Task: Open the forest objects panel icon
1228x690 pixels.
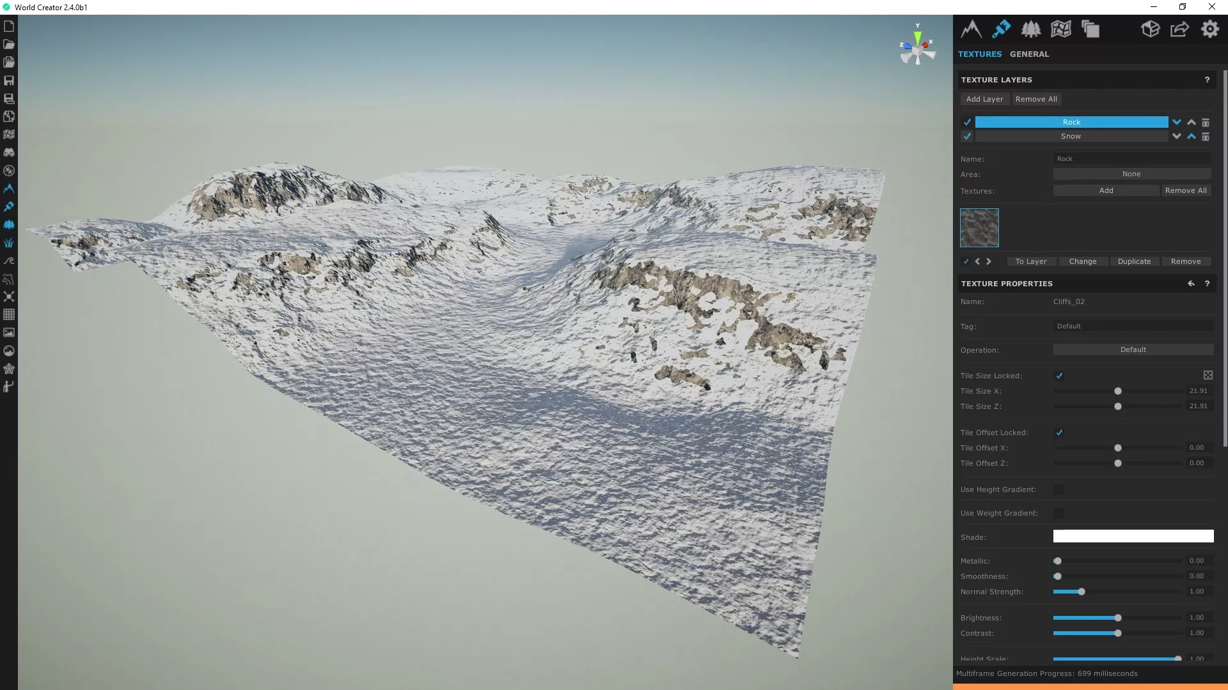Action: [x=1030, y=29]
